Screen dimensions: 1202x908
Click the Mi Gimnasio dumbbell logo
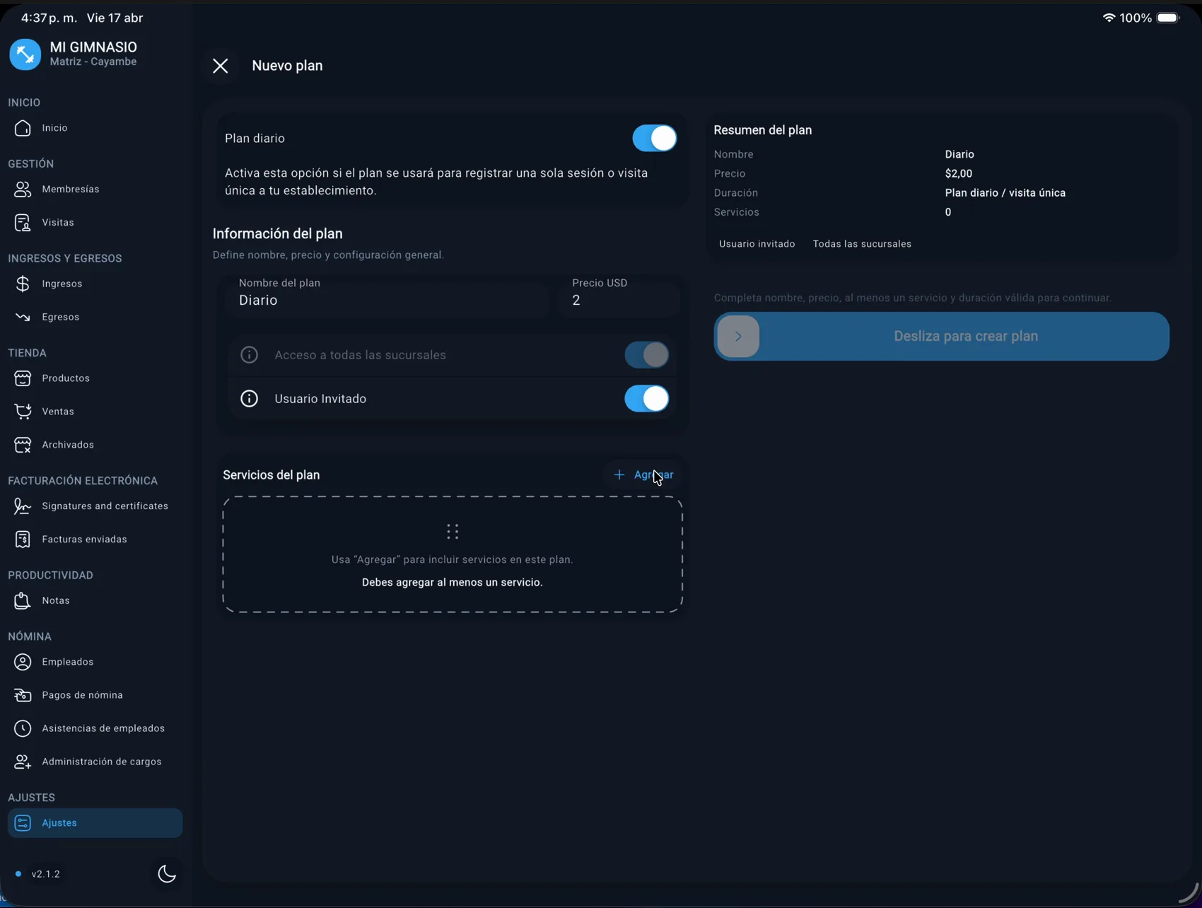tap(25, 54)
